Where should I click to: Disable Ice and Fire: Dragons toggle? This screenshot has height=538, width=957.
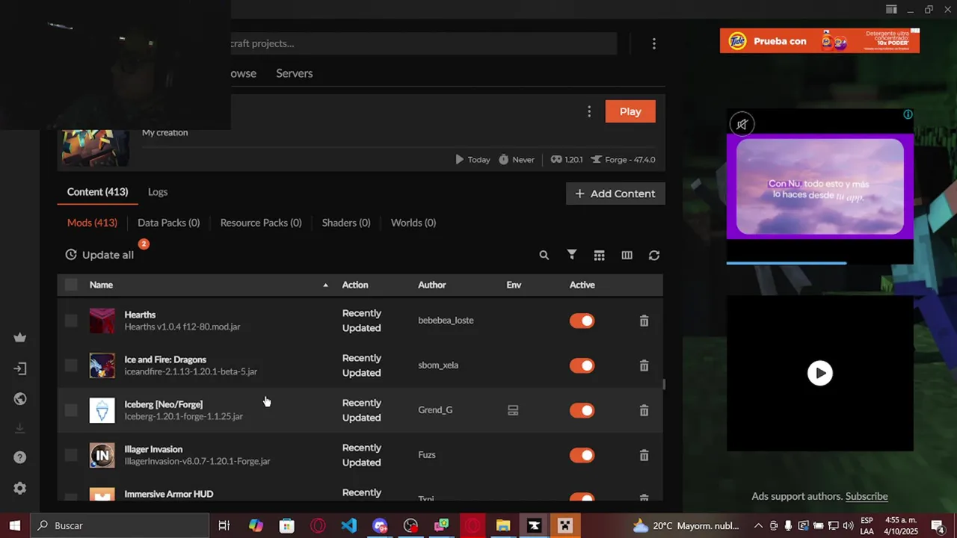pyautogui.click(x=582, y=365)
